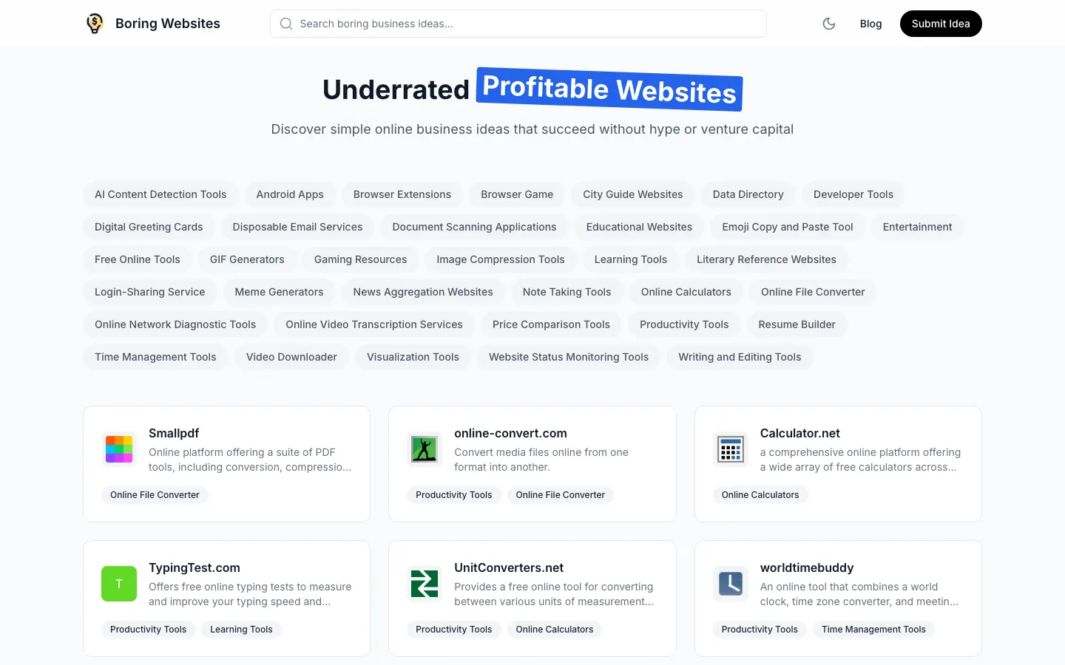Open the Blog page
Screen dimensions: 1065x665
(x=870, y=24)
